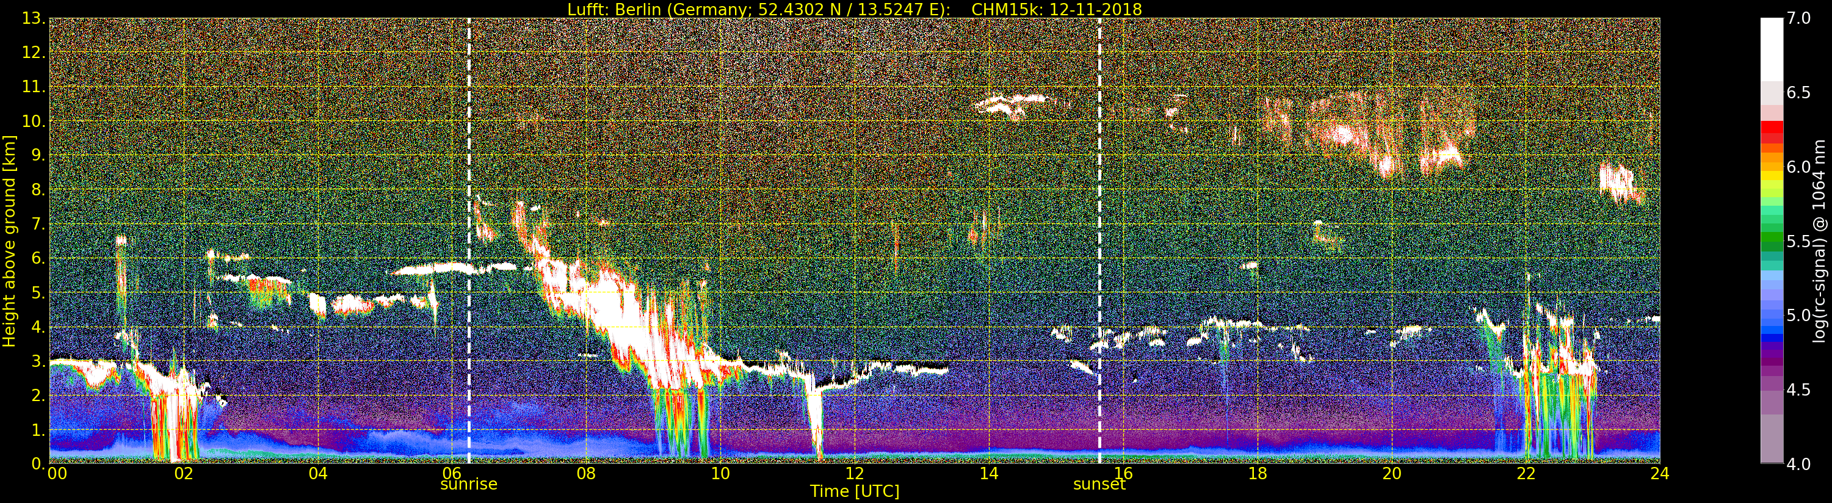This screenshot has width=1832, height=503.
Task: Click the '5.' height axis tick label
Action: tap(38, 292)
